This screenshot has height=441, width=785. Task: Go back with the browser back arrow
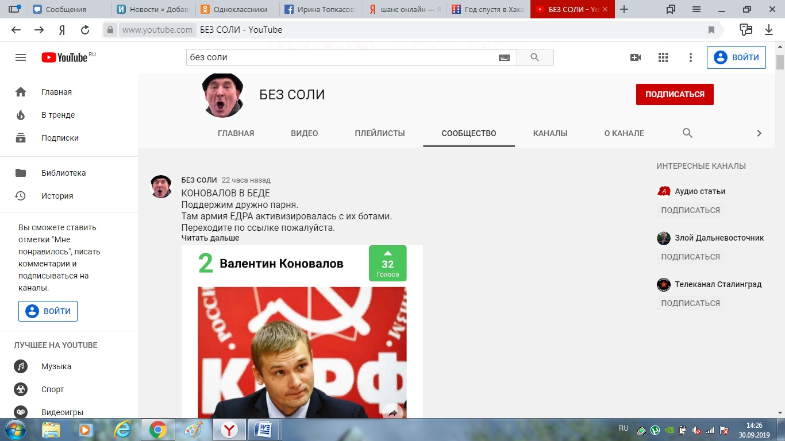pos(16,30)
